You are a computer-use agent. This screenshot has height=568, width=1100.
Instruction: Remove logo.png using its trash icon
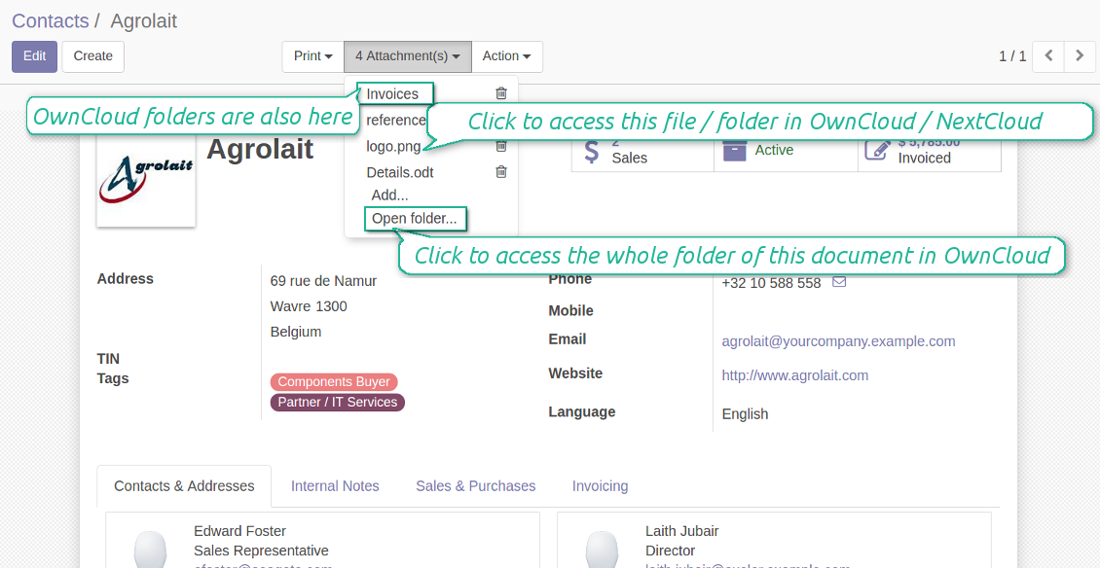[x=501, y=146]
